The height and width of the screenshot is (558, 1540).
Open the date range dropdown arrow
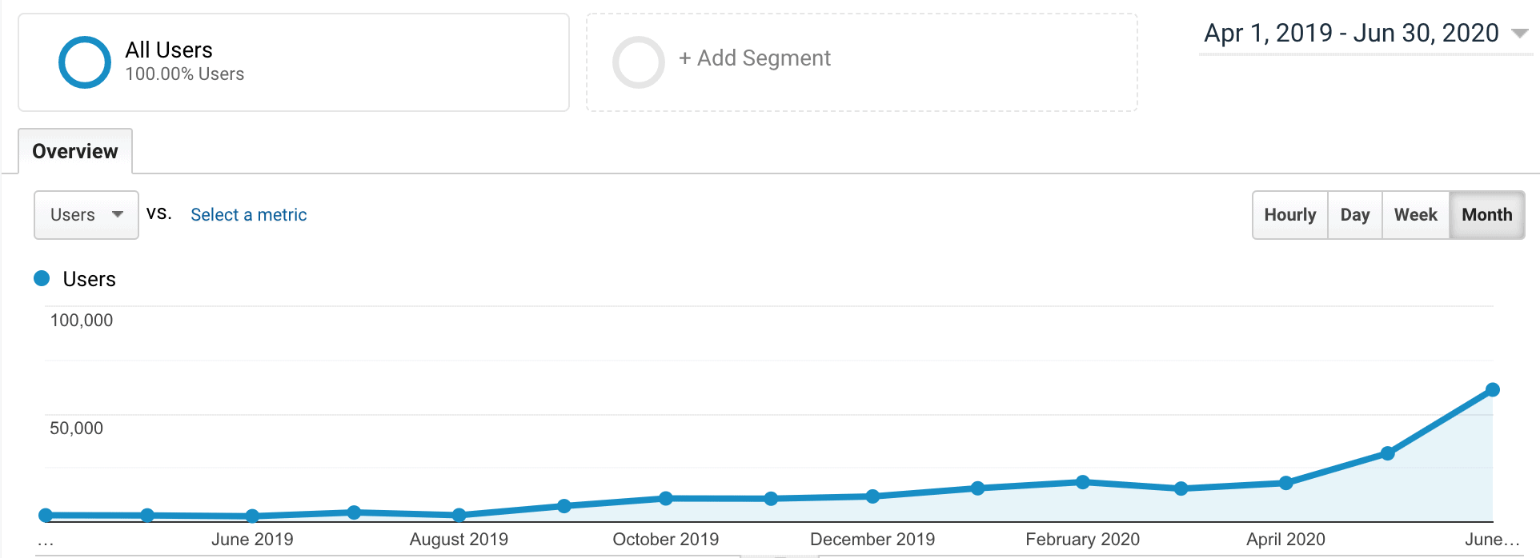click(1519, 34)
